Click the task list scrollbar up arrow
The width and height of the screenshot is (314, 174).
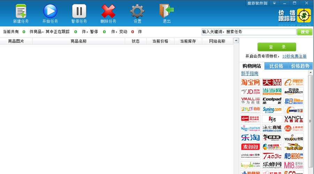click(236, 41)
